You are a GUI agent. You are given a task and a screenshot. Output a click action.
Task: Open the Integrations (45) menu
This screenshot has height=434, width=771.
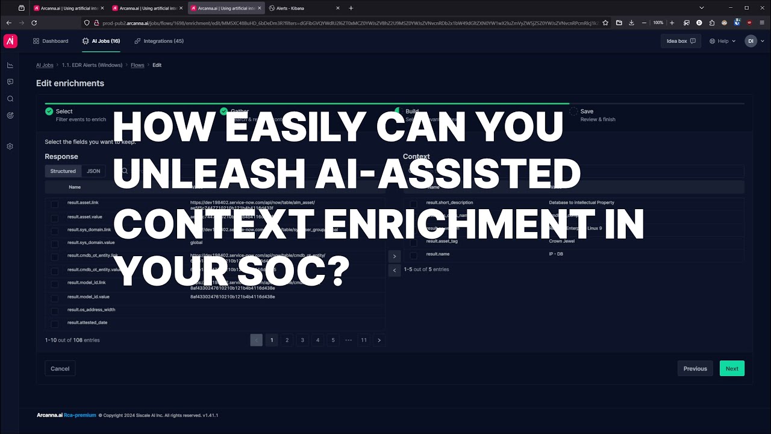pyautogui.click(x=159, y=41)
